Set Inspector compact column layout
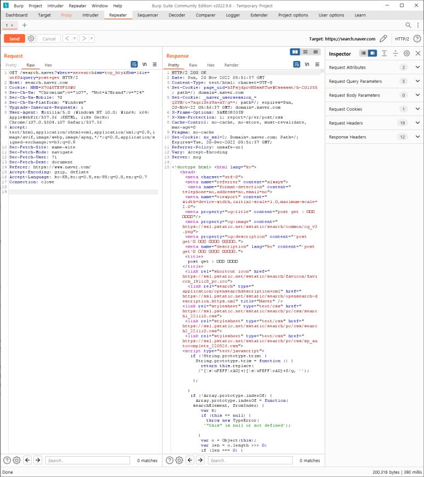Image resolution: width=424 pixels, height=477 pixels. pyautogui.click(x=363, y=53)
